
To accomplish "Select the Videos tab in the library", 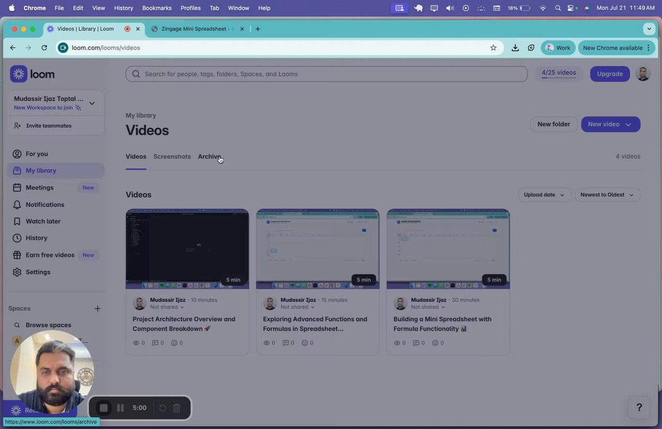I will tap(136, 157).
